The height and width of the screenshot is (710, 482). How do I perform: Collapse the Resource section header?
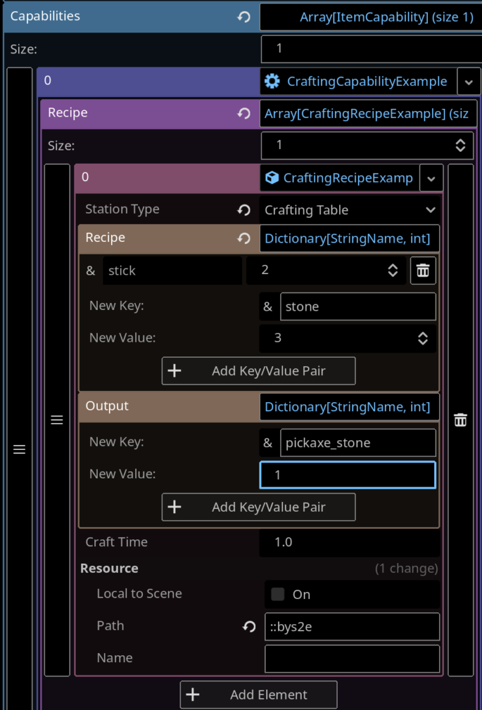pos(110,569)
